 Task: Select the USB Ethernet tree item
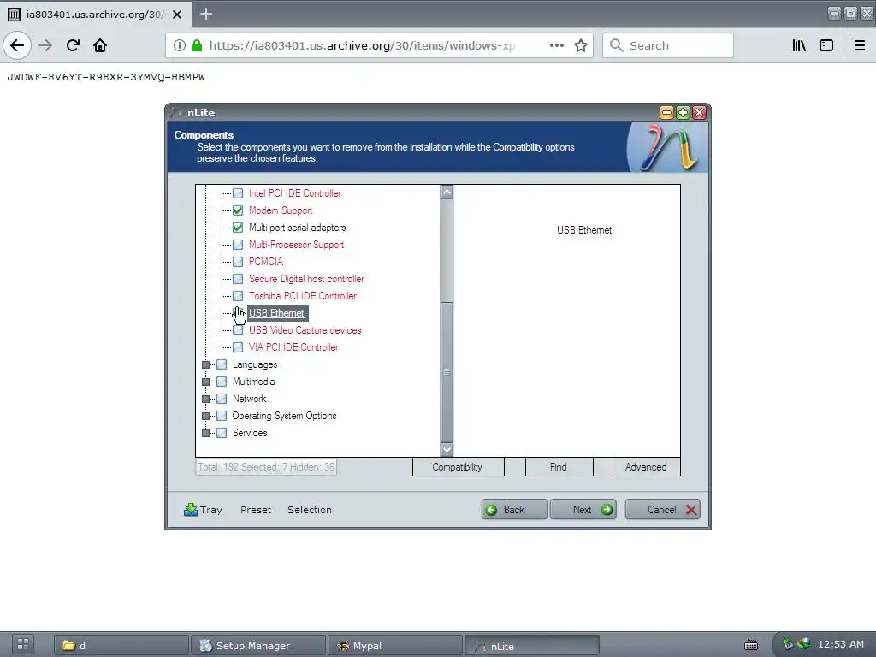click(x=276, y=313)
